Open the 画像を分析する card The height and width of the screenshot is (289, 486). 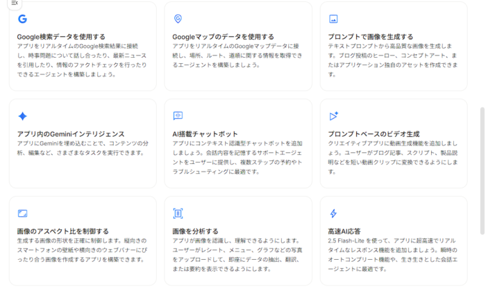pos(195,231)
